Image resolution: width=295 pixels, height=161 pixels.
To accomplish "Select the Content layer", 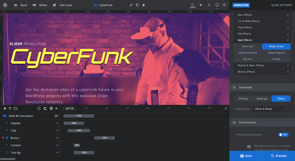I will tap(30, 145).
